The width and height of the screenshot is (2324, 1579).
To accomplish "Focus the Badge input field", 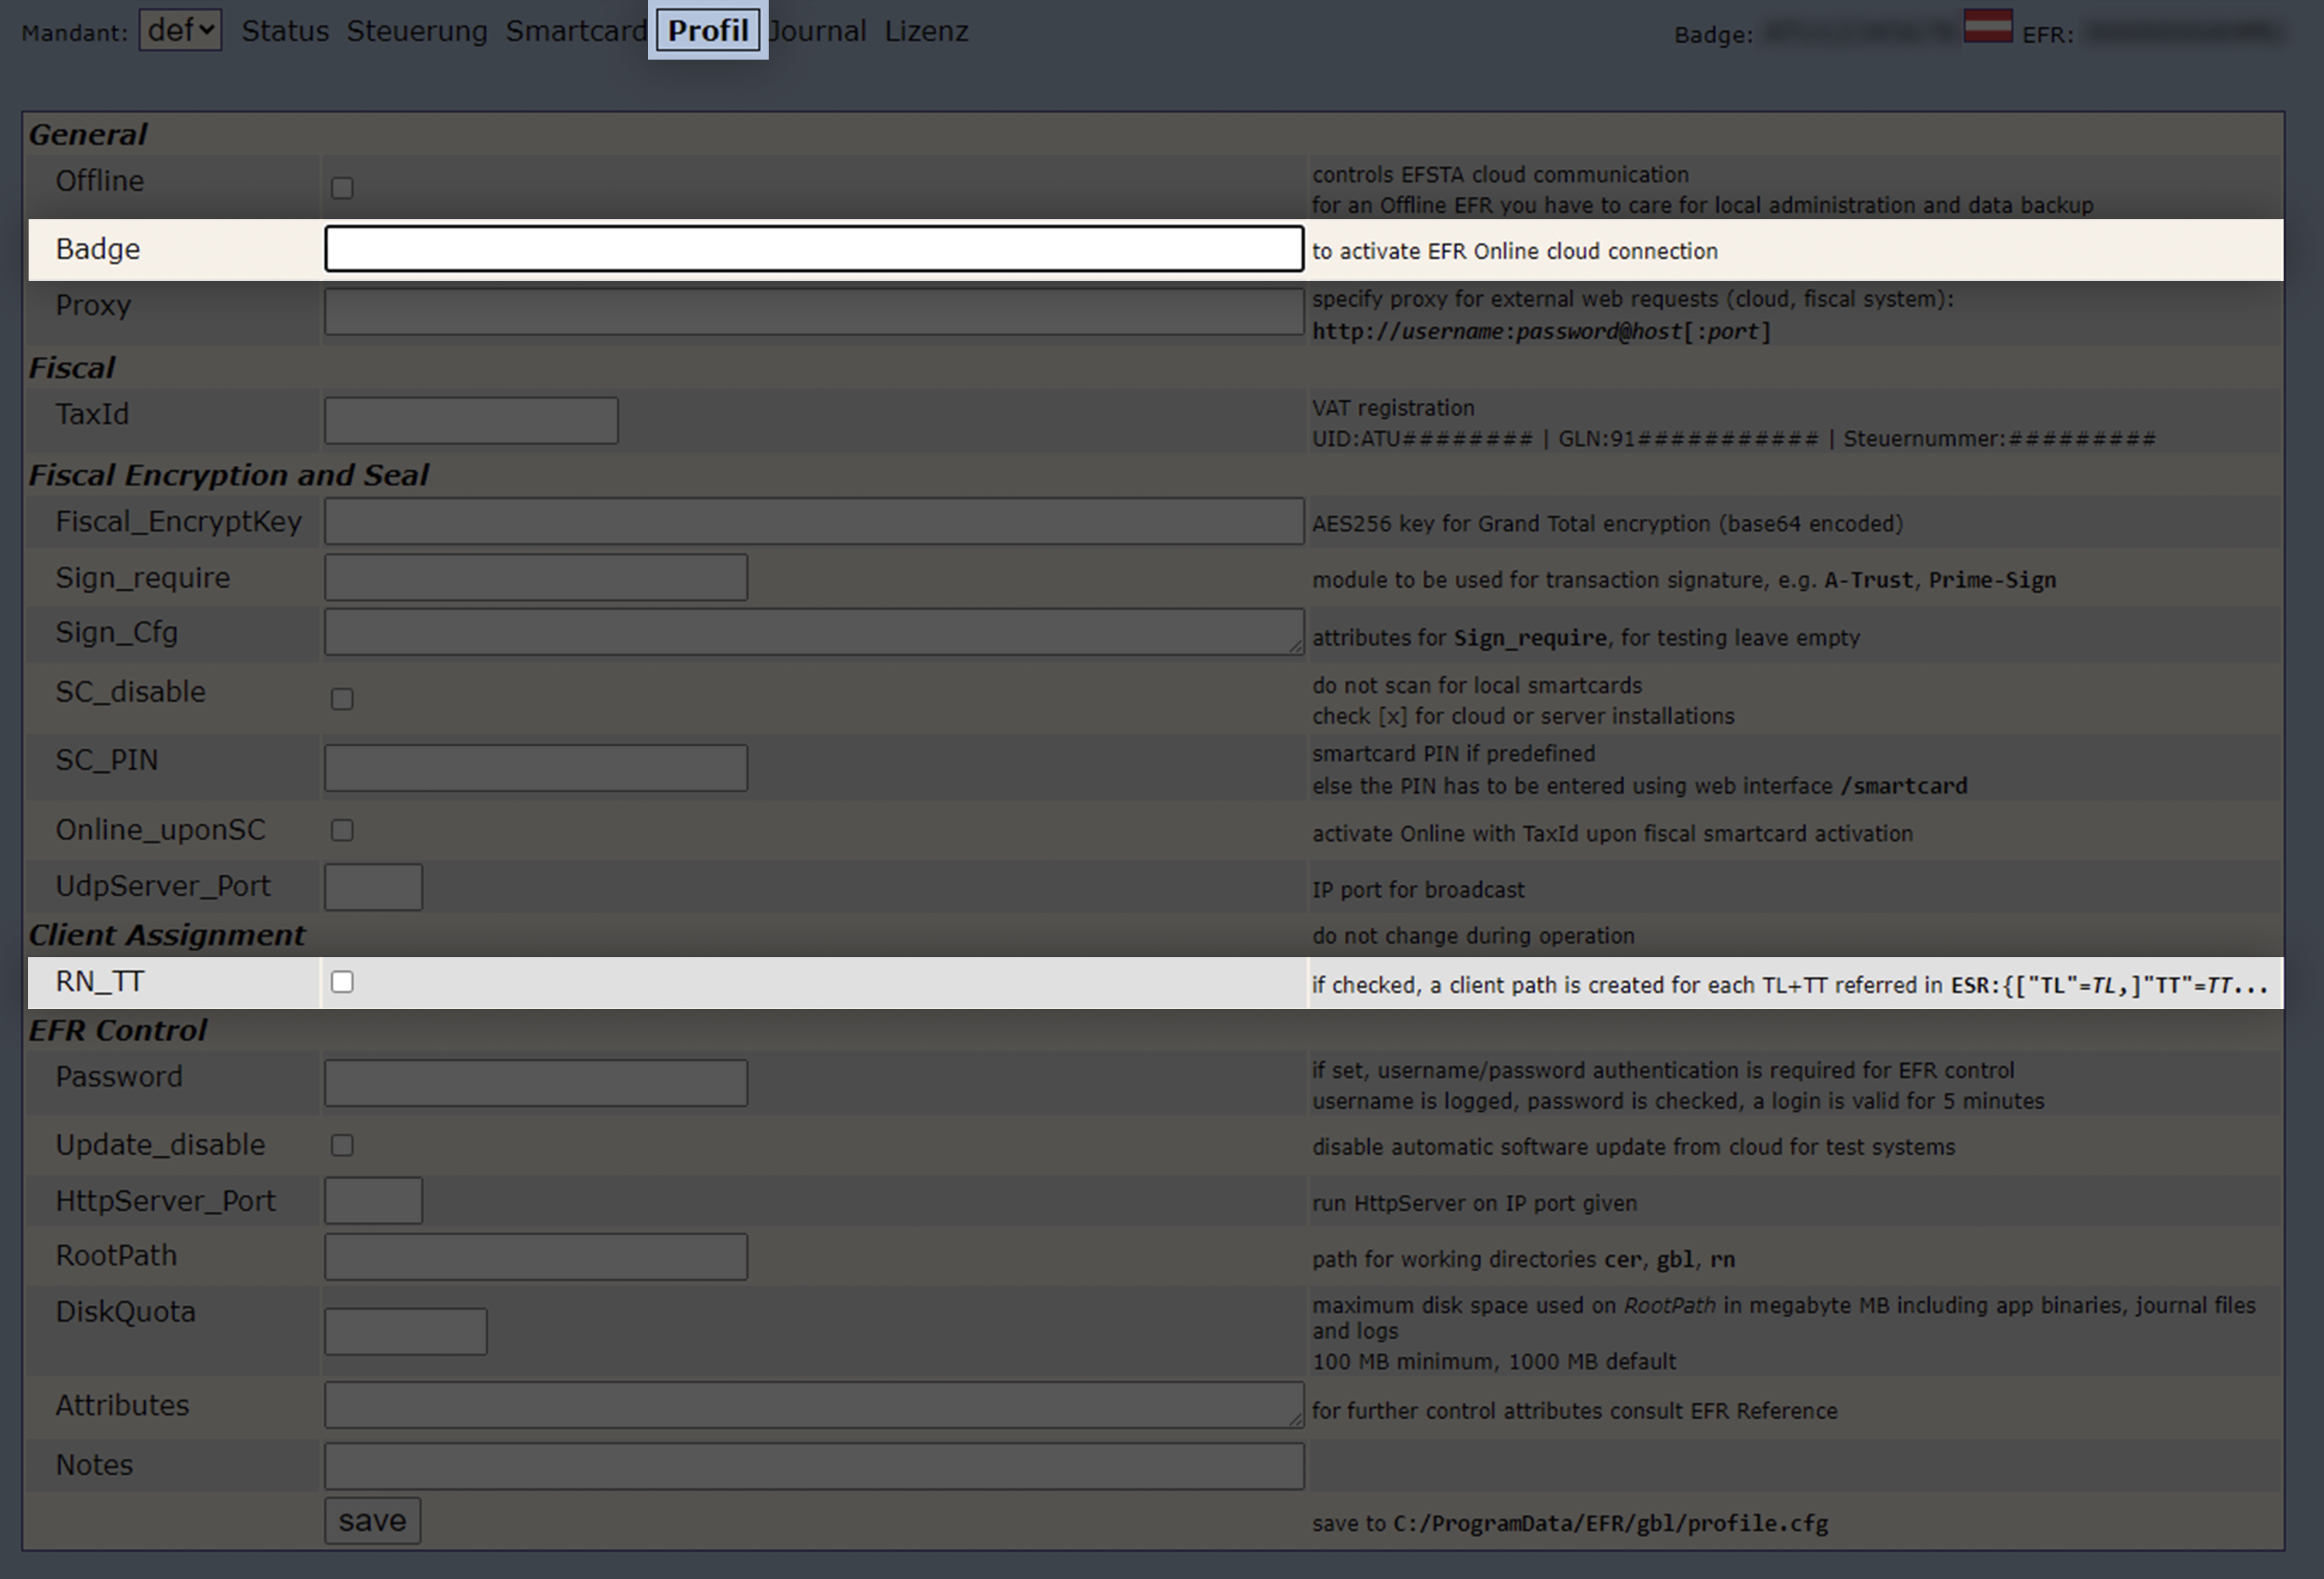I will point(813,248).
